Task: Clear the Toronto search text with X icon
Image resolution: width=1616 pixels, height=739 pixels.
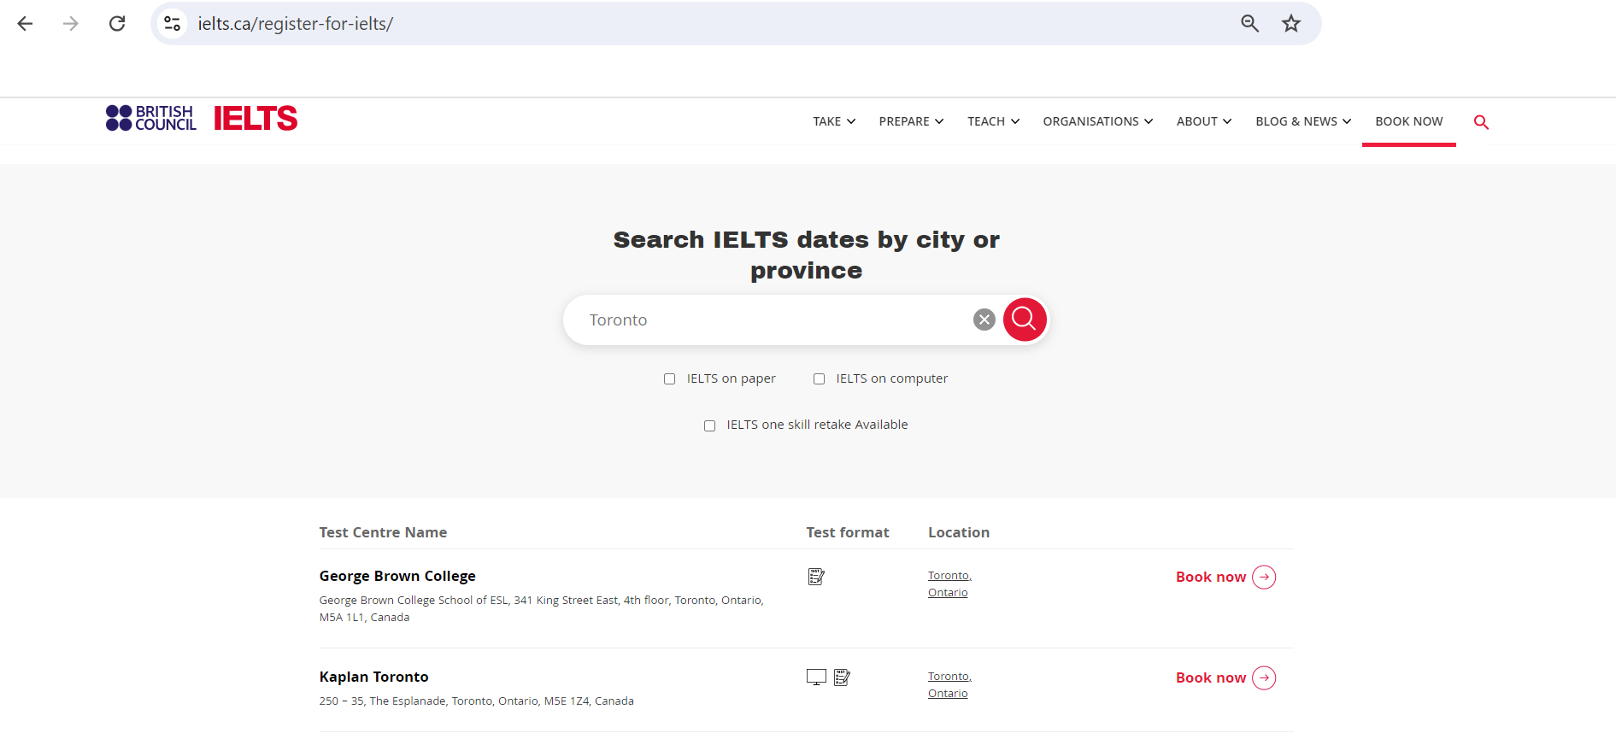Action: (x=984, y=320)
